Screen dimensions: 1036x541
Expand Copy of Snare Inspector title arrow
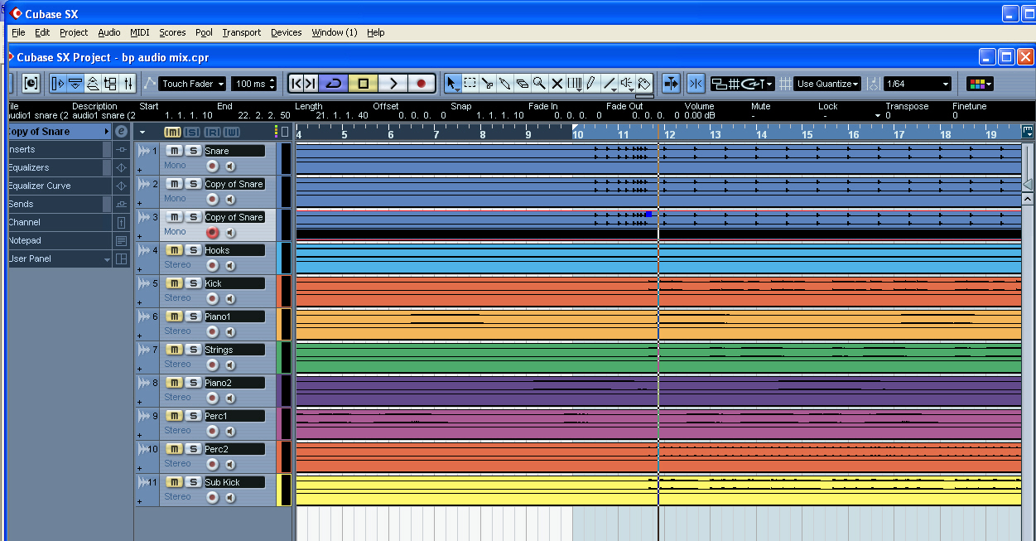point(107,132)
